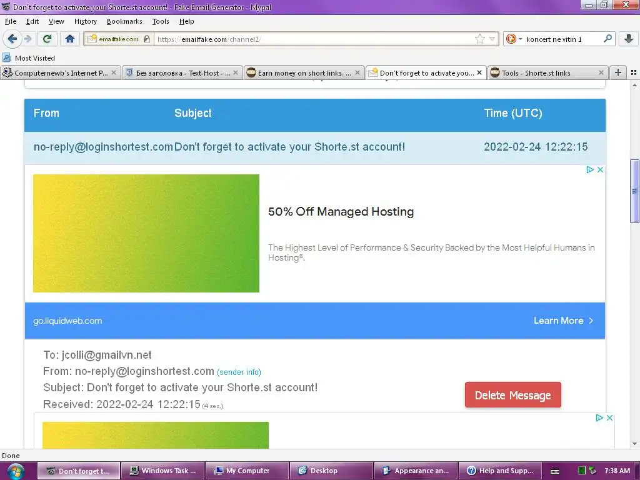
Task: Click the scrollbar down arrow
Action: pos(634,444)
